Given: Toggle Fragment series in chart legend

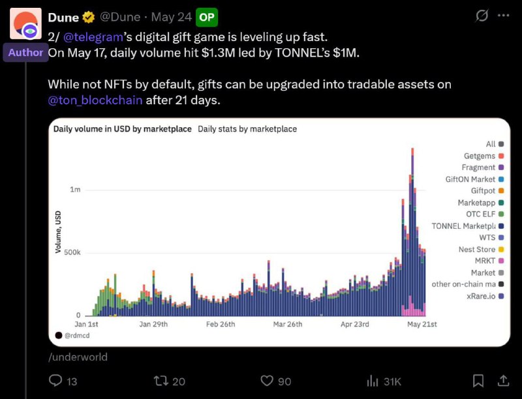Looking at the screenshot, I should click(x=483, y=168).
